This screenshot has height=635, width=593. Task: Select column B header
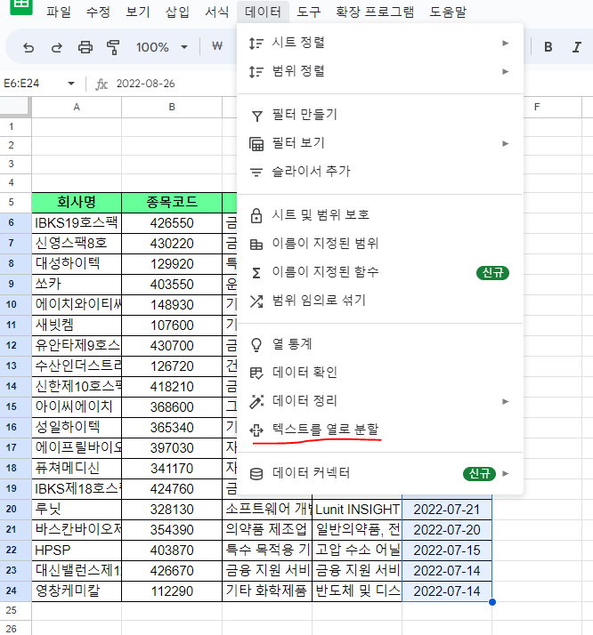(x=172, y=108)
